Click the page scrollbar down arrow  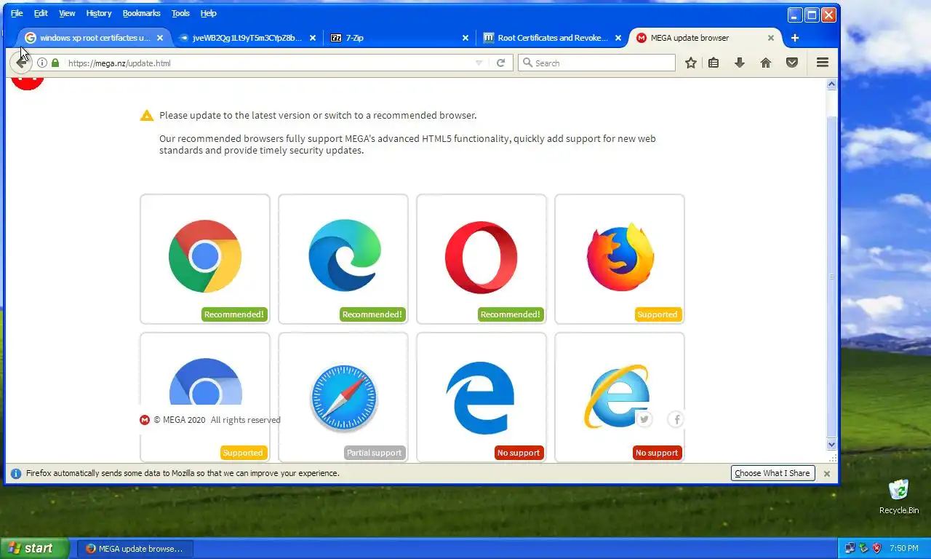pos(832,444)
